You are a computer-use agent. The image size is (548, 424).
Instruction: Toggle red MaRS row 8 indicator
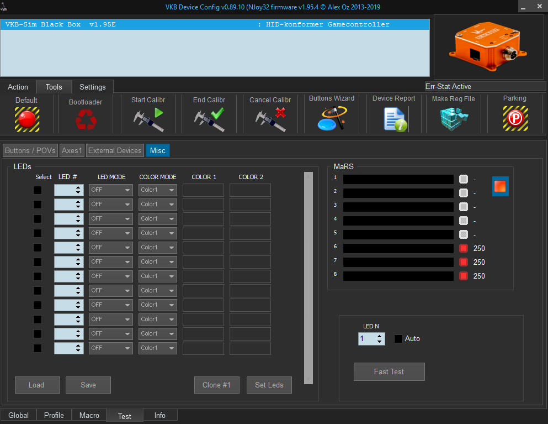(x=464, y=276)
